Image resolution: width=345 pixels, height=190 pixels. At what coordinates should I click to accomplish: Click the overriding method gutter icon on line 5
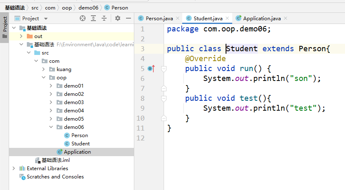point(151,69)
